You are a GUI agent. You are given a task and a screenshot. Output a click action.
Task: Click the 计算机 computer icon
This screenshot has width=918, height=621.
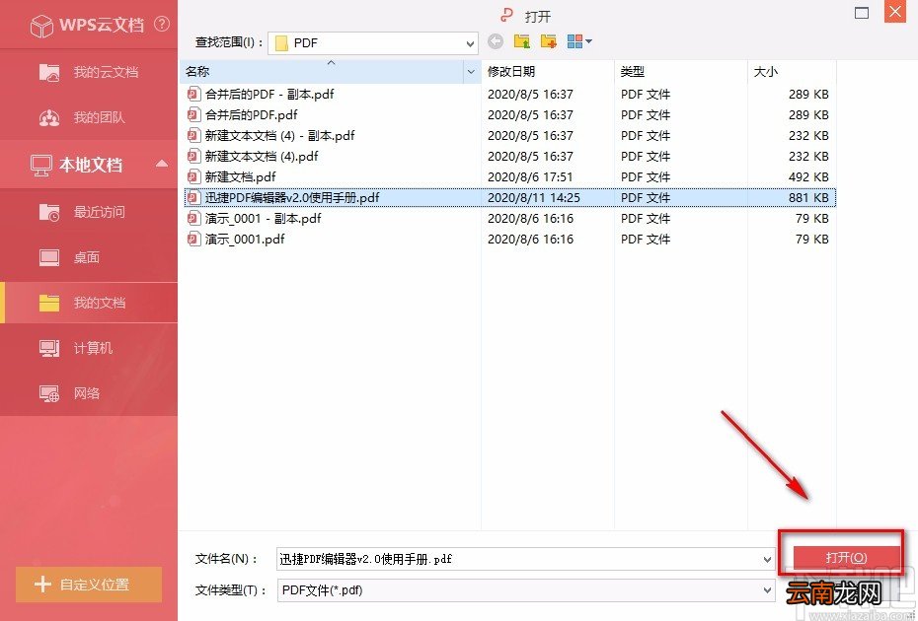tap(49, 348)
